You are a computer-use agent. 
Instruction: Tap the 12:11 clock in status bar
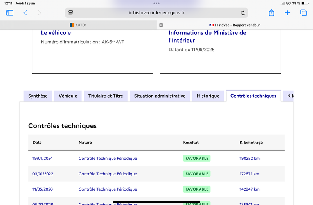8,3
